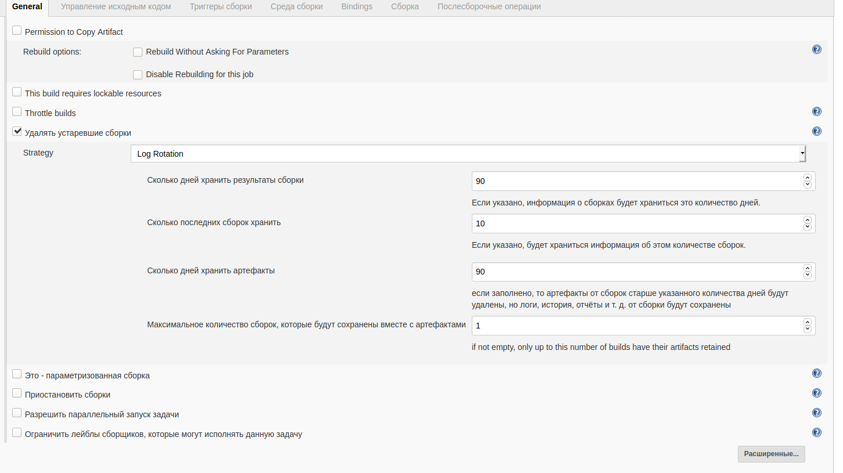843x473 pixels.
Task: Check Rebuild Without Asking For Parameters
Action: [x=138, y=52]
